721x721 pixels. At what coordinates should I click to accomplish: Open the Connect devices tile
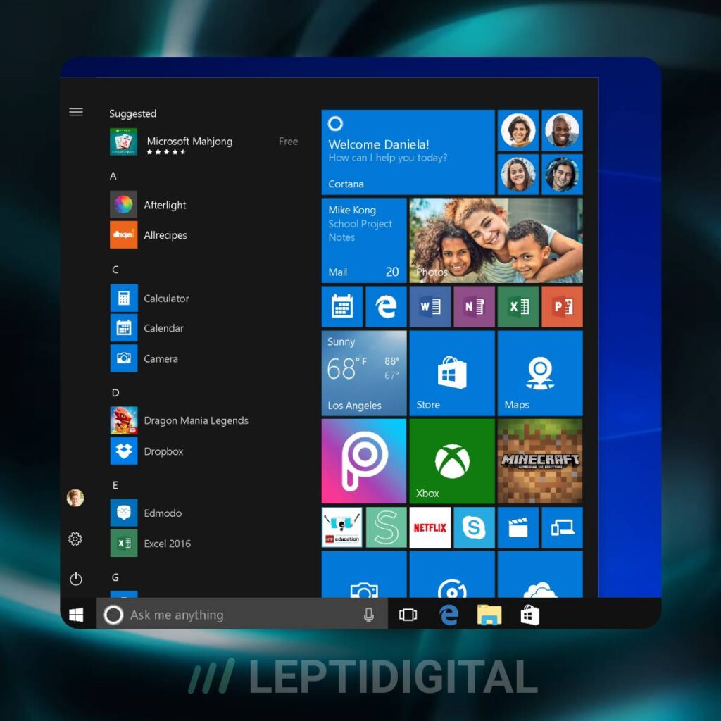pos(563,527)
